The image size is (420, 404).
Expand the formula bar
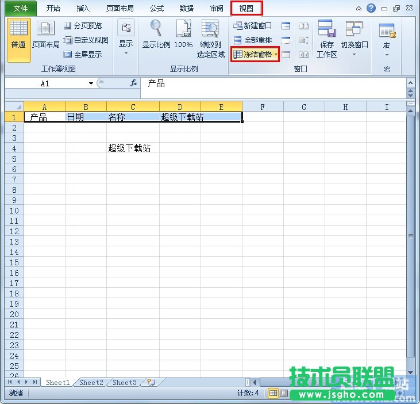pyautogui.click(x=410, y=83)
